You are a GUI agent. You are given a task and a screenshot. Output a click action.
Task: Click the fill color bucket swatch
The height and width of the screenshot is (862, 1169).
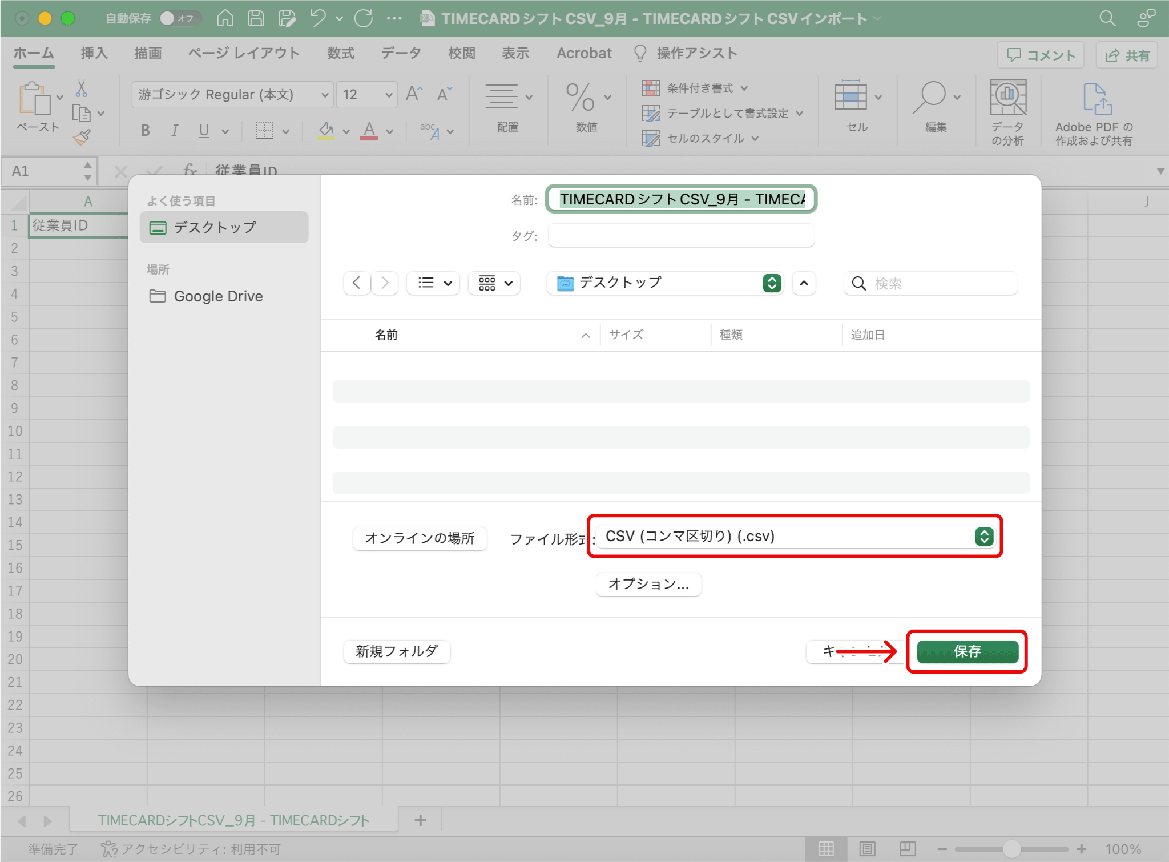(326, 131)
